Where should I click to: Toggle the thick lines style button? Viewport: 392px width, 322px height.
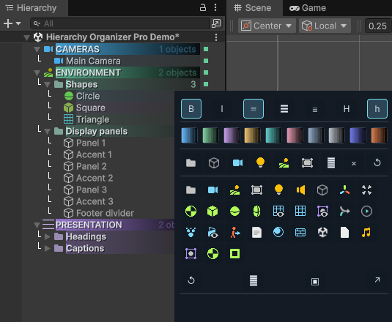(284, 109)
